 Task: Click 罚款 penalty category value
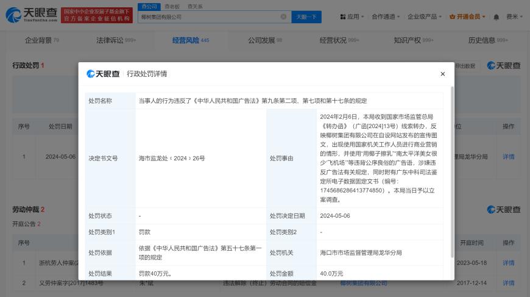(x=144, y=232)
